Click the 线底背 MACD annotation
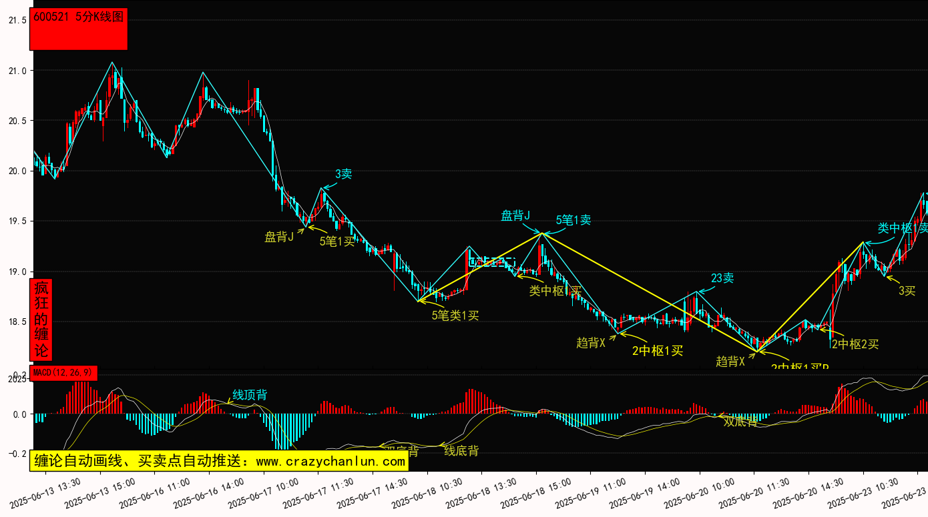This screenshot has height=517, width=928. tap(461, 451)
